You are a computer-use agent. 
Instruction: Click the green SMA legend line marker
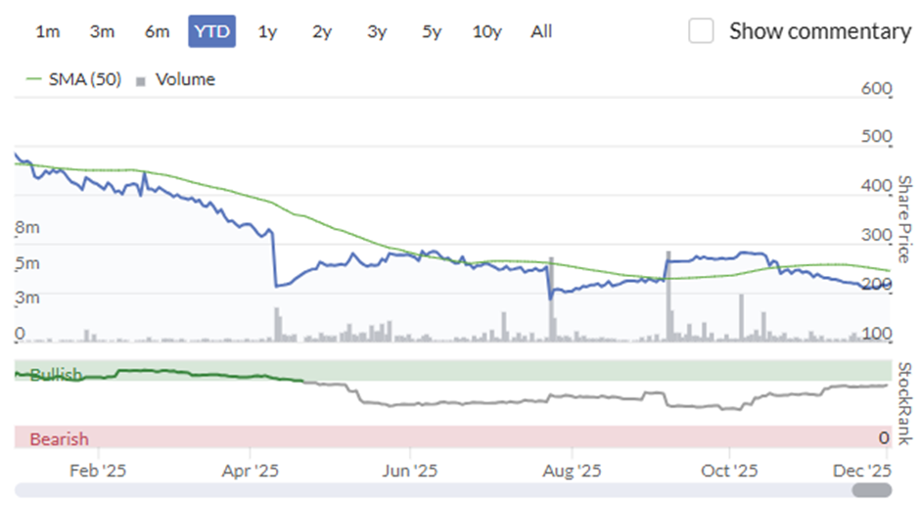pyautogui.click(x=34, y=78)
